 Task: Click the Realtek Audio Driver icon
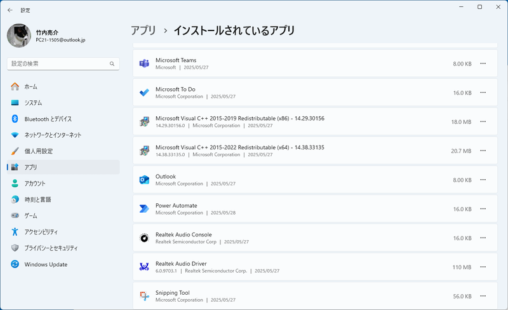pyautogui.click(x=144, y=267)
